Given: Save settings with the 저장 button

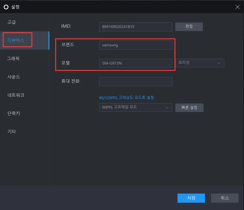Looking at the screenshot, I should point(191,198).
